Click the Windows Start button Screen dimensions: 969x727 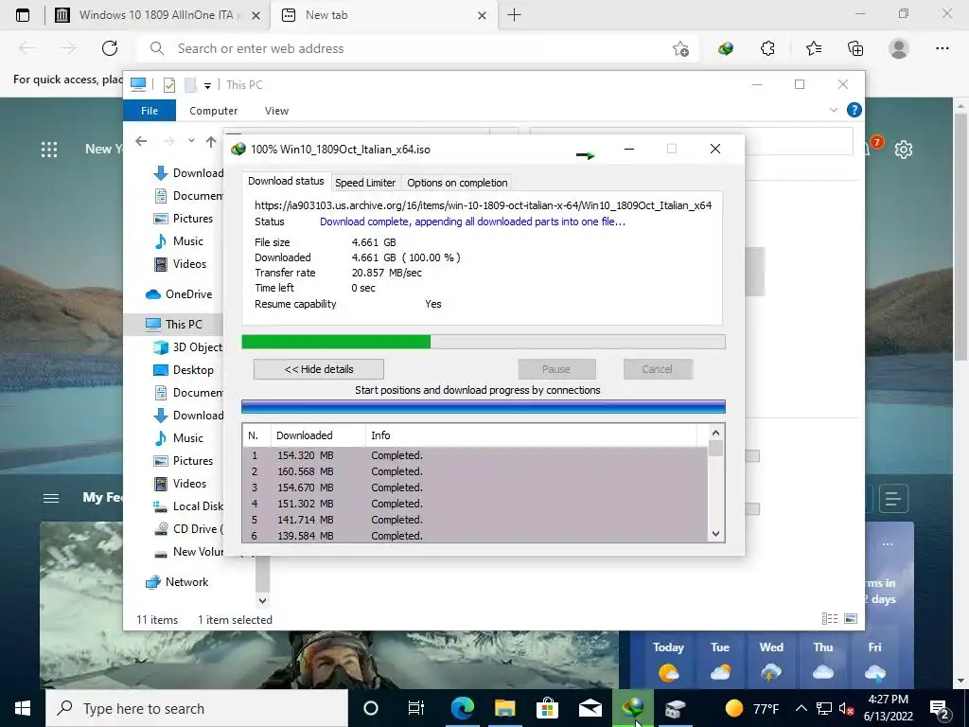coord(23,708)
